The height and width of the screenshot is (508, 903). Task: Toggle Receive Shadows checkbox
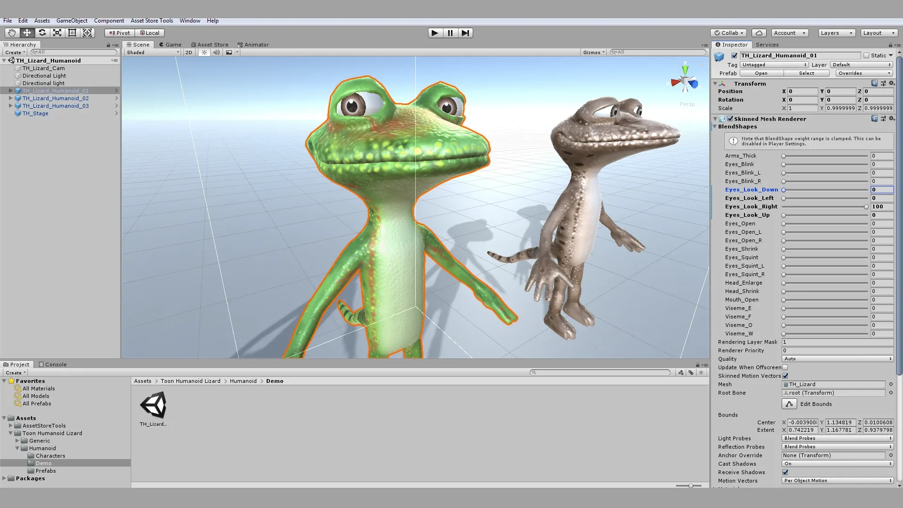[785, 472]
